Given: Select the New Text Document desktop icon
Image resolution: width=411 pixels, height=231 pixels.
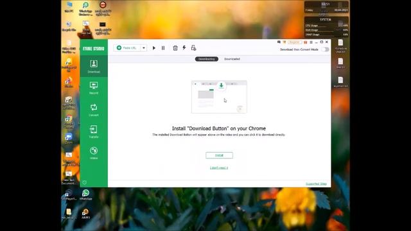Looking at the screenshot, I should pos(69,178).
